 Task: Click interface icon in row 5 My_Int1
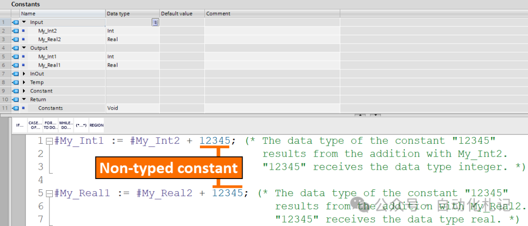click(15, 57)
